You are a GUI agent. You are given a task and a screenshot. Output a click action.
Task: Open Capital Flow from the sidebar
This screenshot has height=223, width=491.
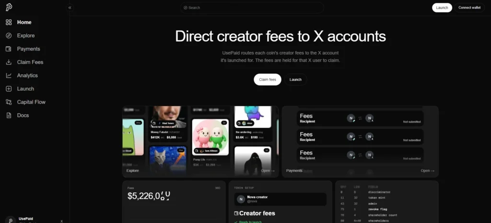31,102
